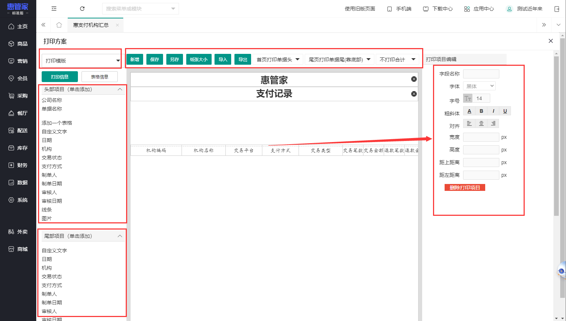This screenshot has width=566, height=321.
Task: Open 财务 finance module in sidebar
Action: pos(18,165)
